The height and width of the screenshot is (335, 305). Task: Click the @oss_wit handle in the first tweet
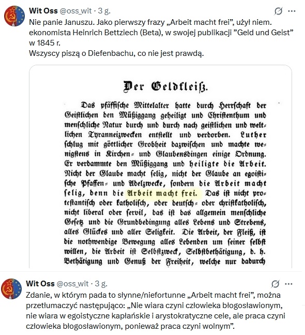pos(75,11)
